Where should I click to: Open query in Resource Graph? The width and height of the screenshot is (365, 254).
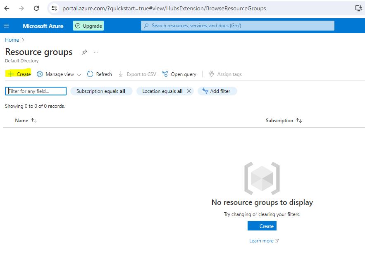click(x=179, y=74)
